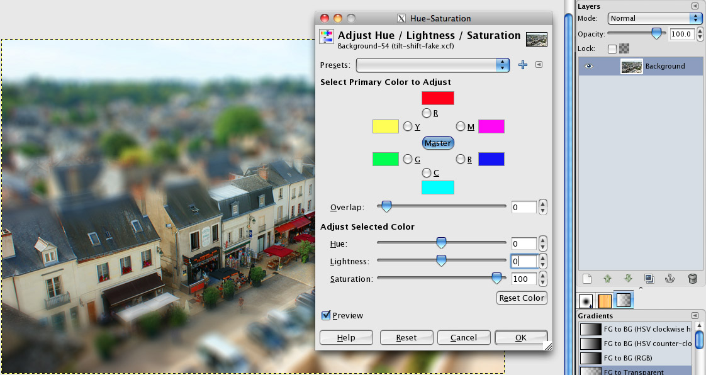Click the magenta color swatch

(x=491, y=126)
